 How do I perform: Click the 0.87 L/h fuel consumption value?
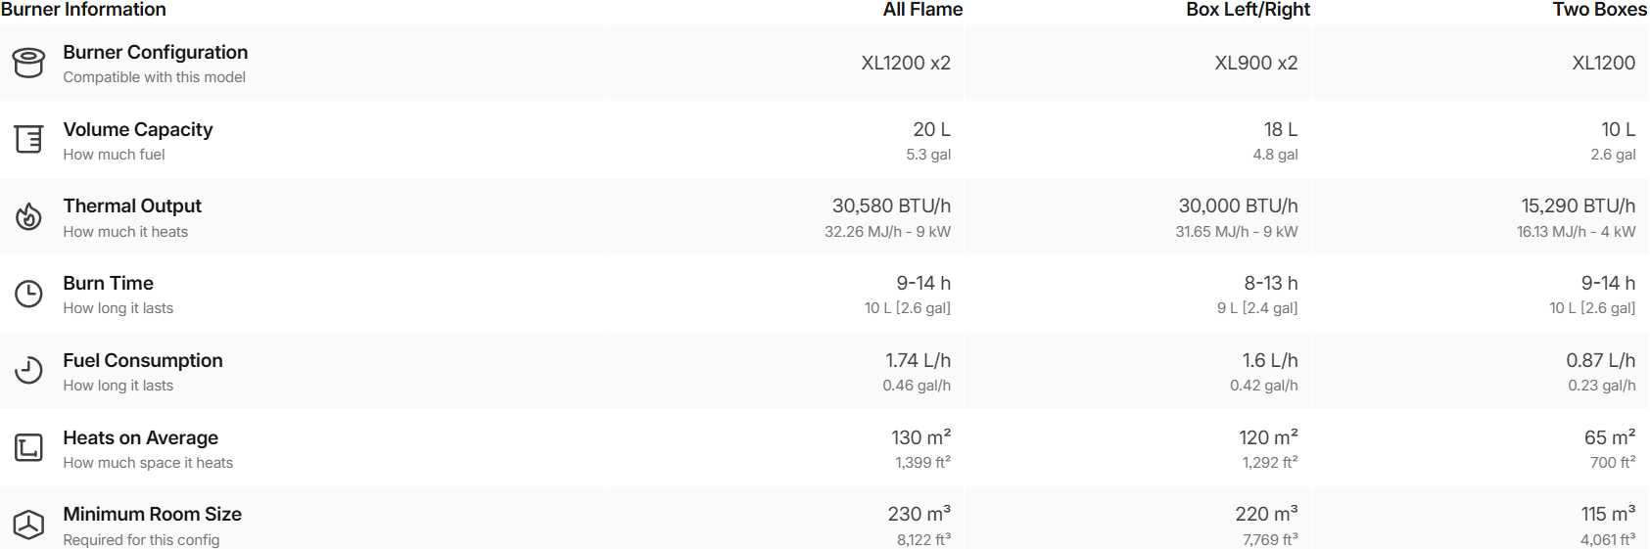pos(1600,360)
